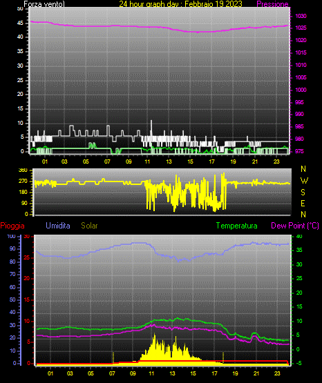This screenshot has width=322, height=383.
Task: Click hour 11 on top graph axis
Action: coord(147,161)
